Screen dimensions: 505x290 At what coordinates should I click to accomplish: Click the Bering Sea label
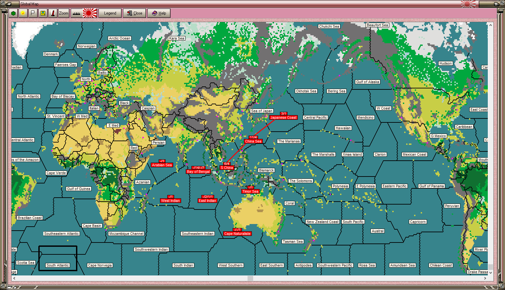point(336,91)
